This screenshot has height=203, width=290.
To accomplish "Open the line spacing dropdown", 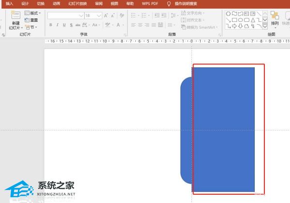I will pos(174,16).
